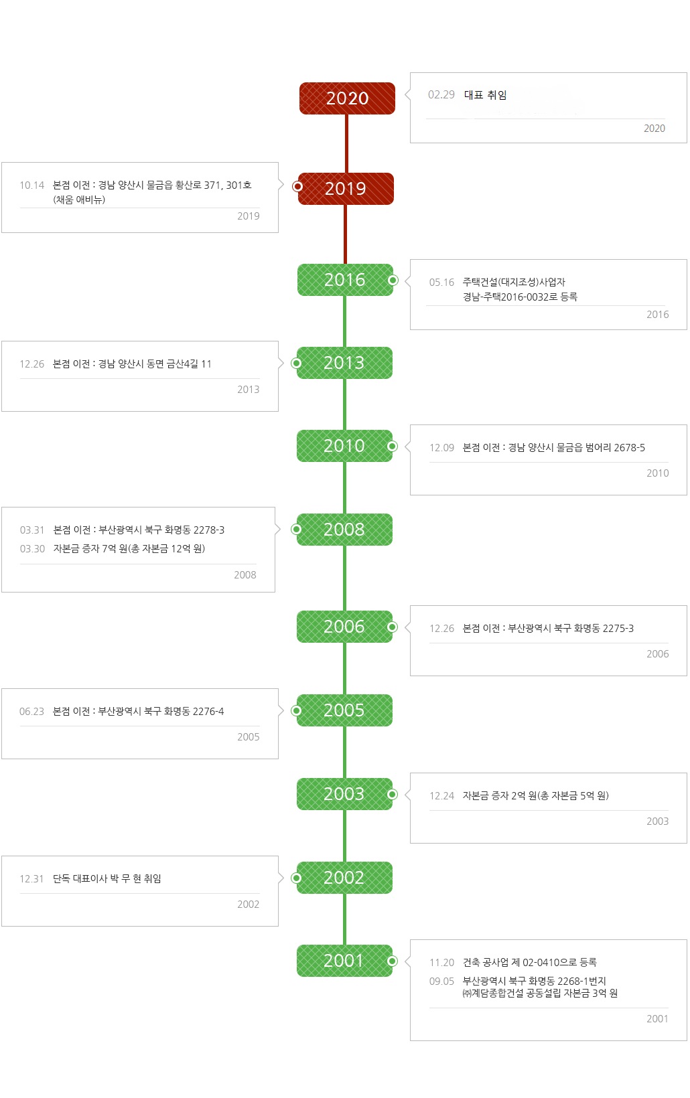Click the green 2016 year badge

point(345,280)
